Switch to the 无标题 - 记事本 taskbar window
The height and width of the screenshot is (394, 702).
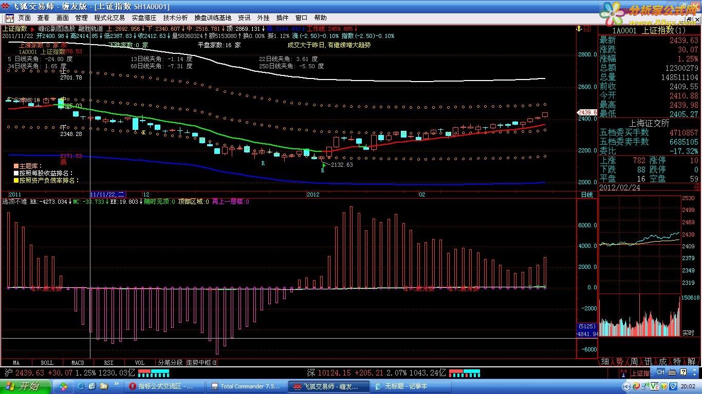point(410,386)
